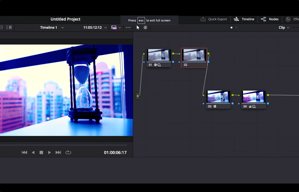Screen dimensions: 299x192
Task: Click the hourglass viewer image
Action: 66,90
